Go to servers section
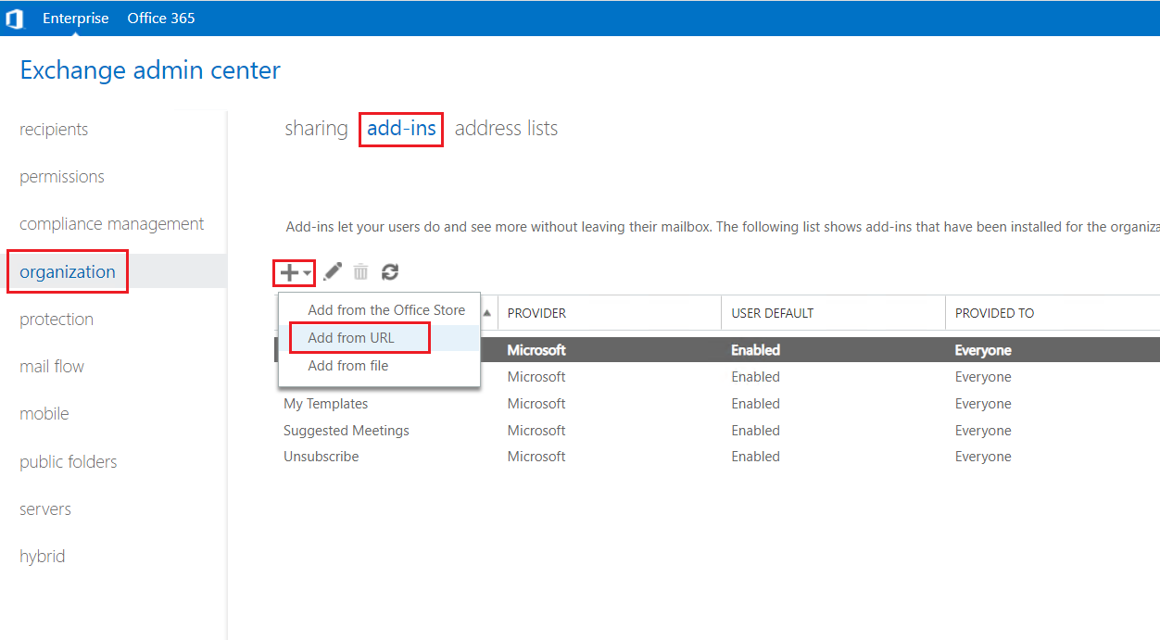The height and width of the screenshot is (640, 1160). (x=45, y=509)
